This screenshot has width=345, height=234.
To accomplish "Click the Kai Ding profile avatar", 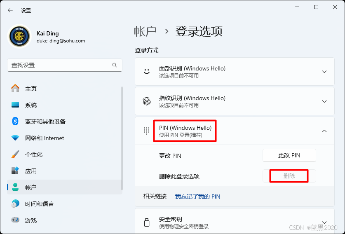I will point(19,37).
